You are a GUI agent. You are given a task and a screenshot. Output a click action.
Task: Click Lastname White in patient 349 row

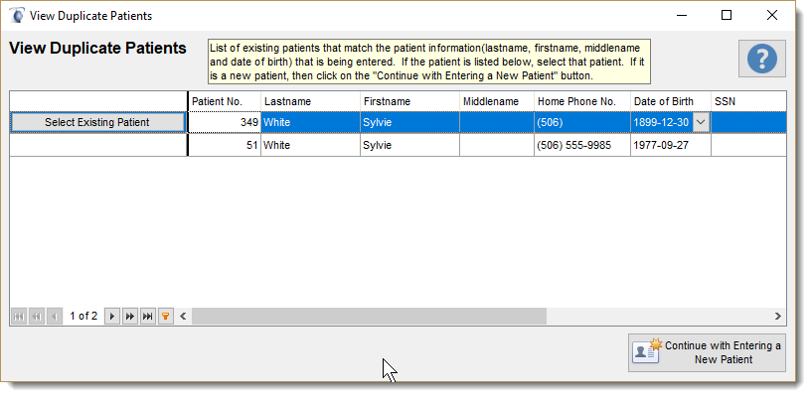(x=310, y=122)
